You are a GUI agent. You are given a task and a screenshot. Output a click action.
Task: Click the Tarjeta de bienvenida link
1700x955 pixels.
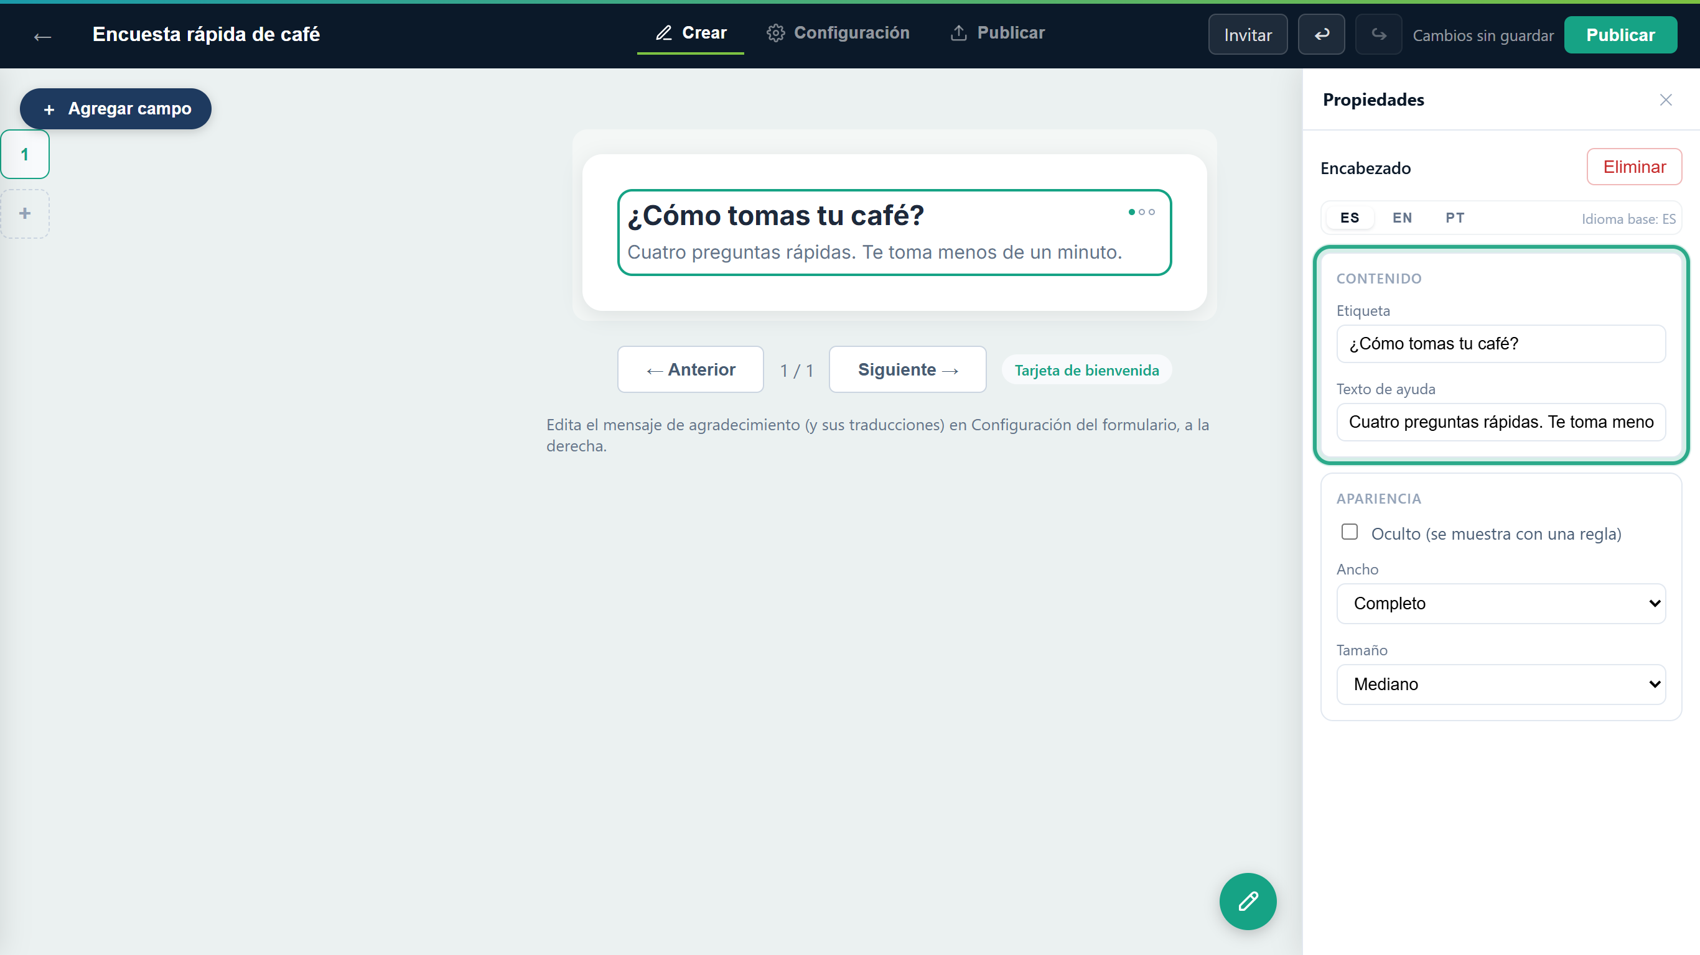point(1086,370)
